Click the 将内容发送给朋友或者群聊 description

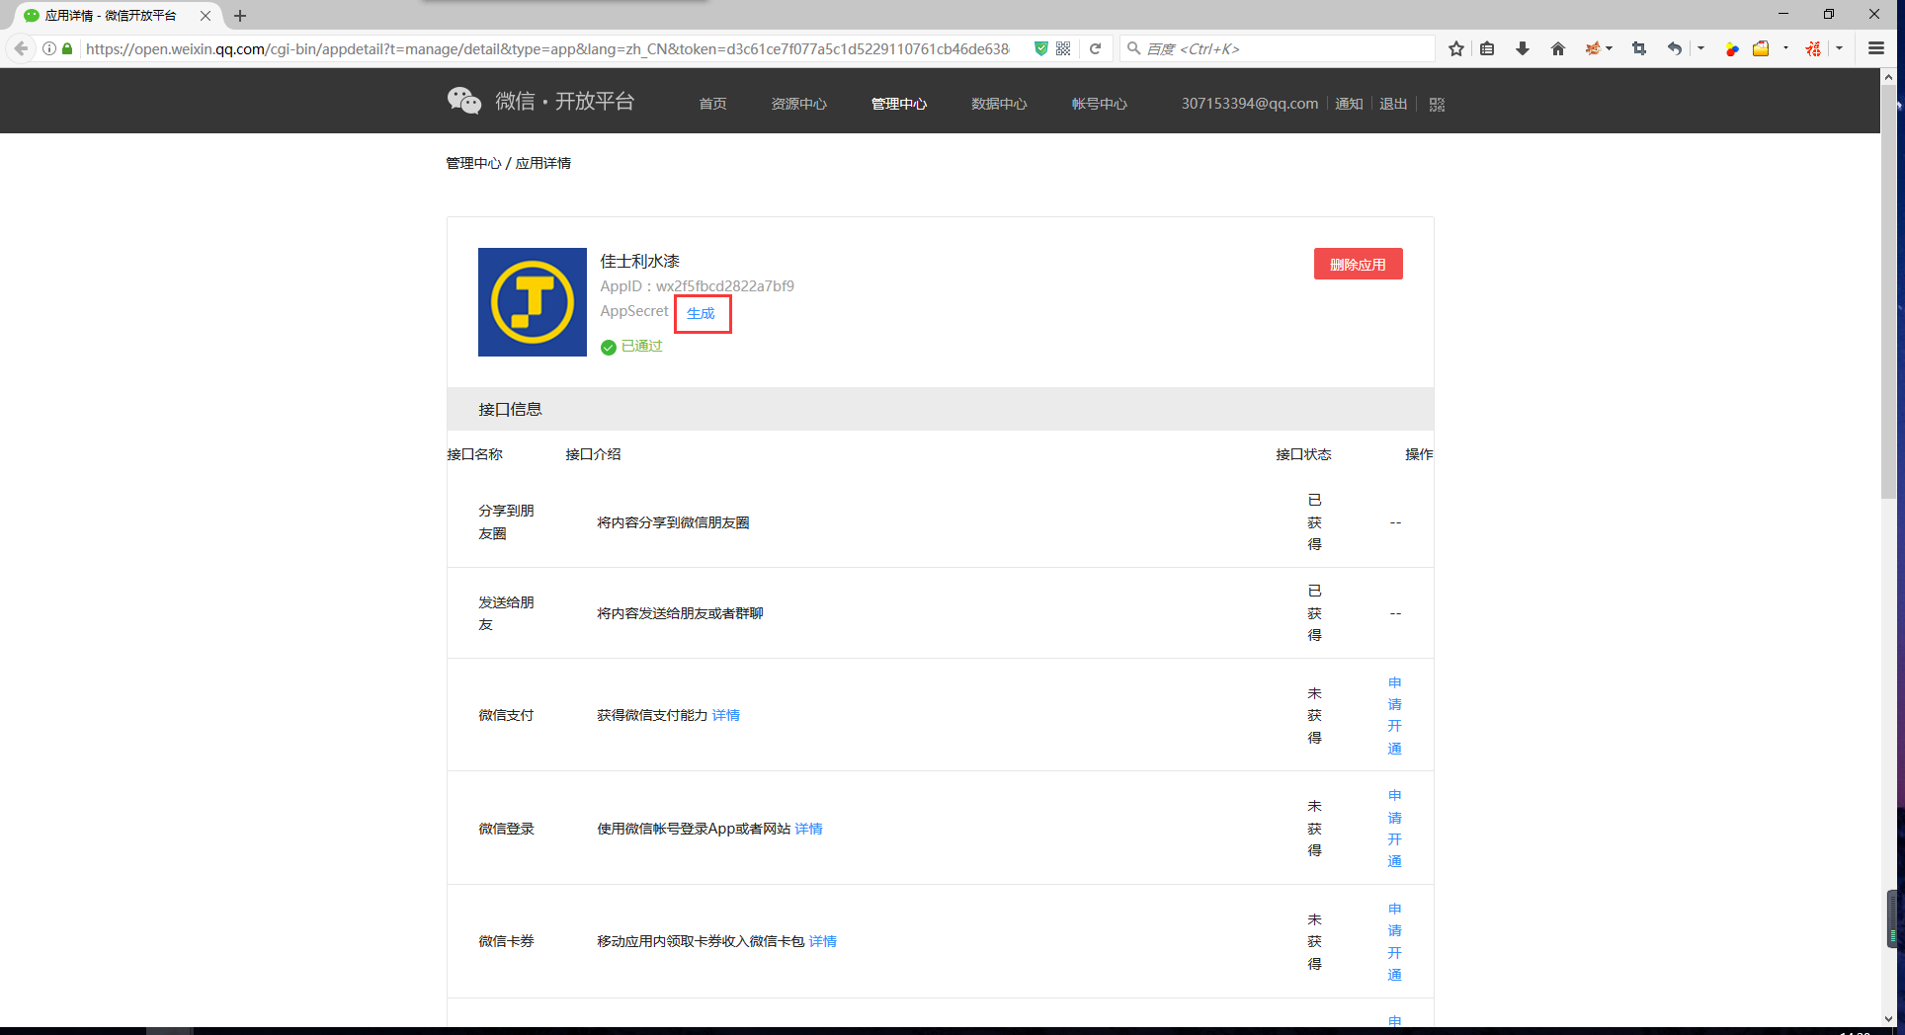pyautogui.click(x=680, y=613)
